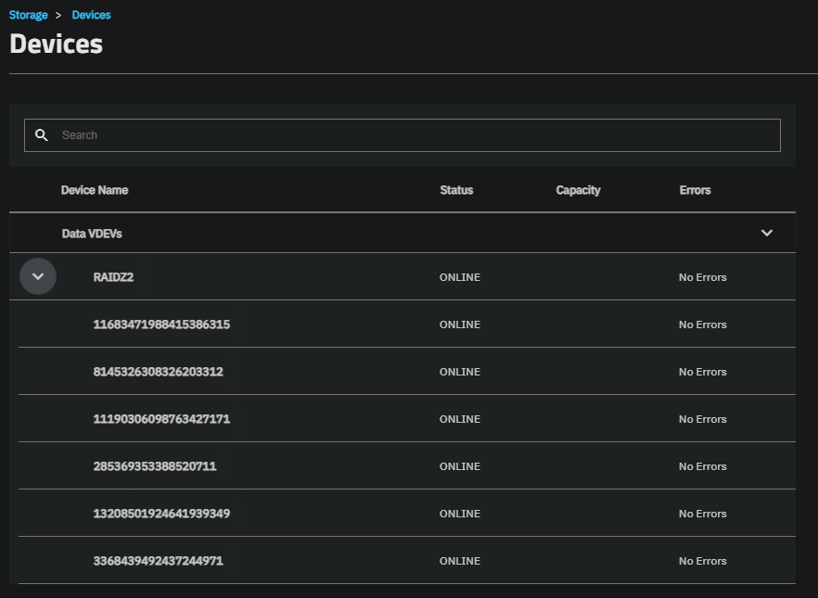Select device 3368439492437244971
This screenshot has height=598, width=818.
click(158, 561)
